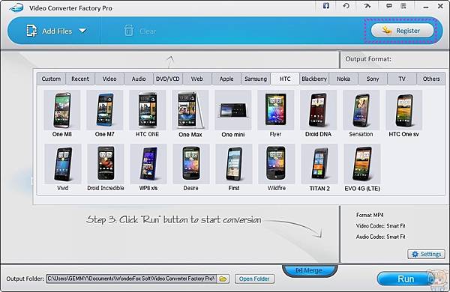
Task: Open the Apple devices tab
Action: point(226,79)
